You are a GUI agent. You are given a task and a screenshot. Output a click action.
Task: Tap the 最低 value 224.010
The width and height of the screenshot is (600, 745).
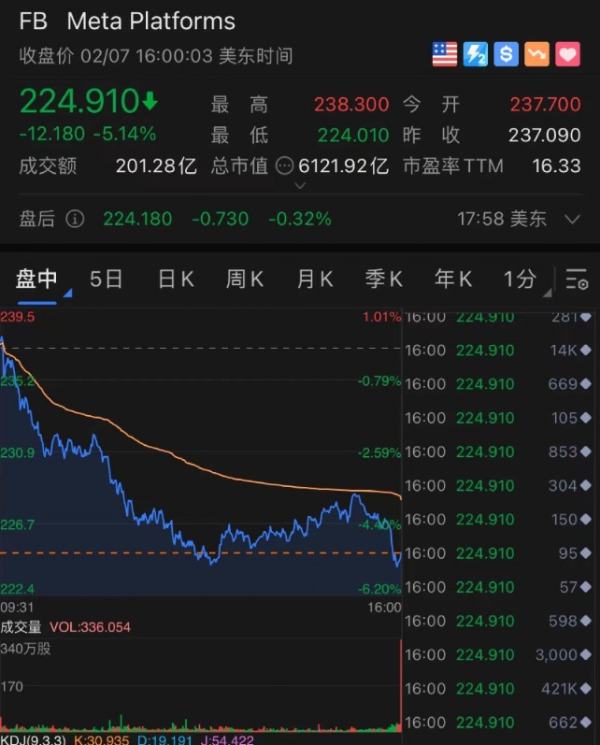[x=353, y=136]
